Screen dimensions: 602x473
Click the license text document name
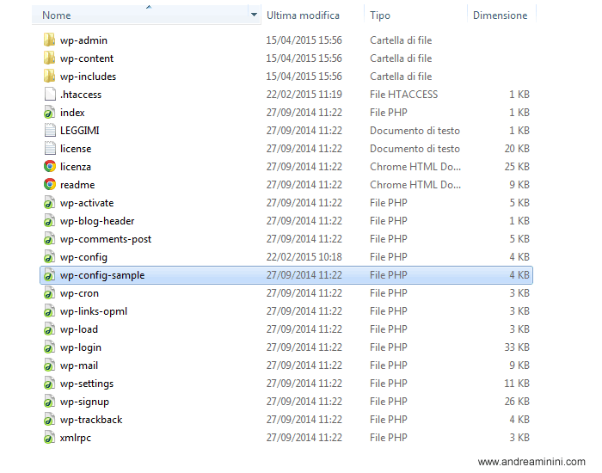click(76, 149)
